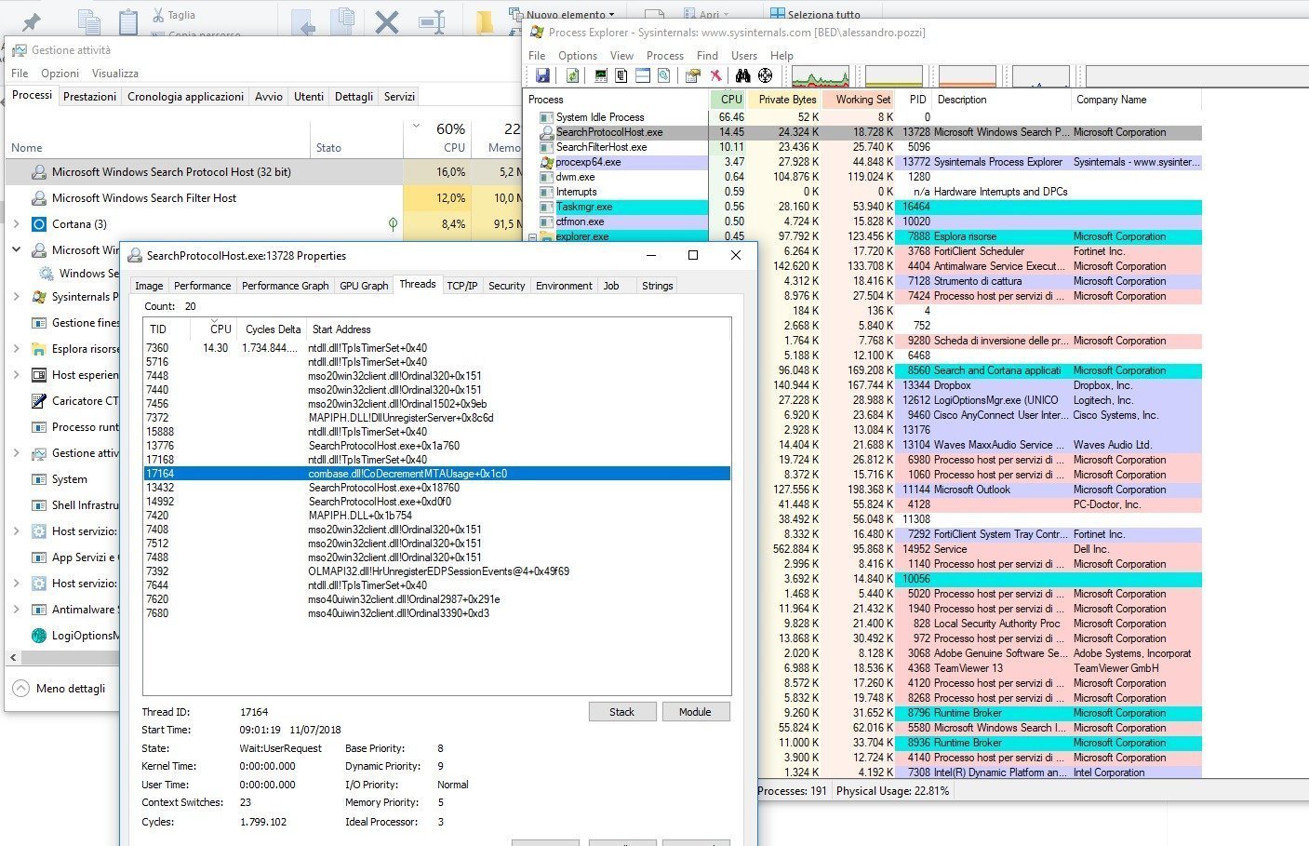The width and height of the screenshot is (1309, 846).
Task: Open the Performance Graph tab
Action: tap(285, 286)
